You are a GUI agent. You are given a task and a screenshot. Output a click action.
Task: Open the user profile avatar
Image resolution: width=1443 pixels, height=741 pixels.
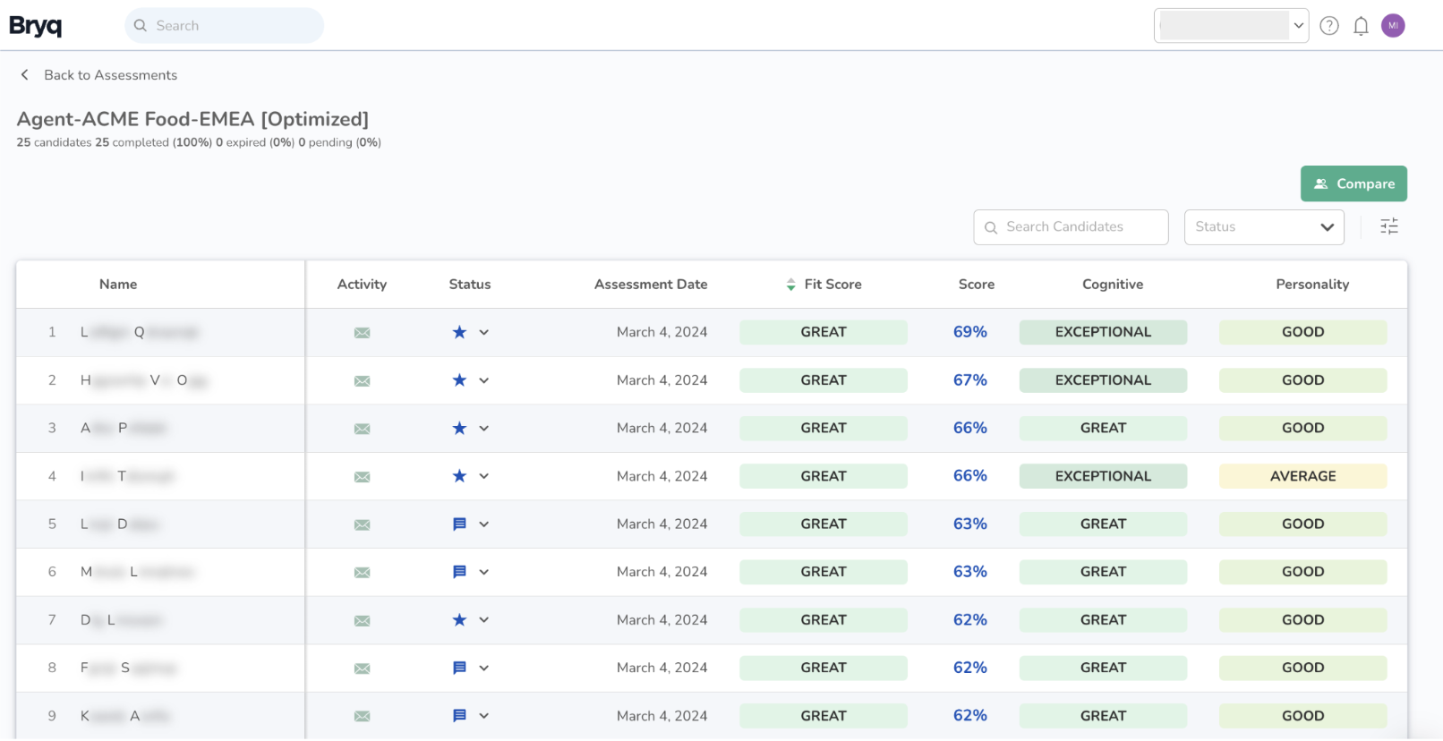pos(1393,26)
